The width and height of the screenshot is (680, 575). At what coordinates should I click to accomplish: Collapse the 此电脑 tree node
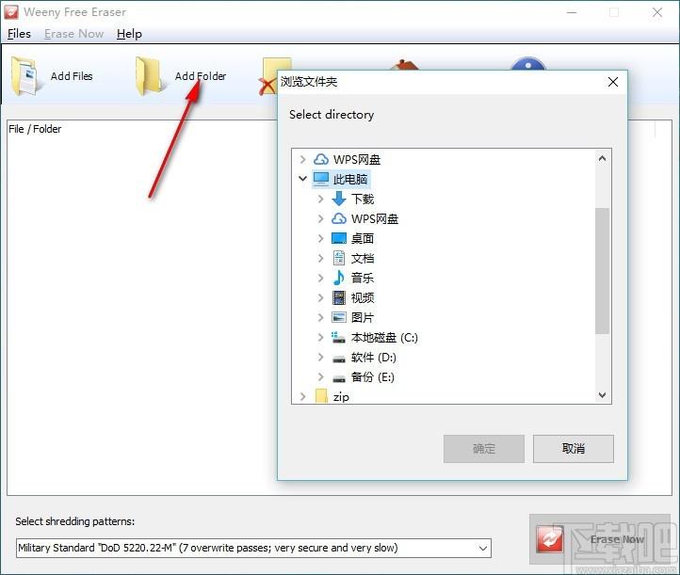pos(302,178)
